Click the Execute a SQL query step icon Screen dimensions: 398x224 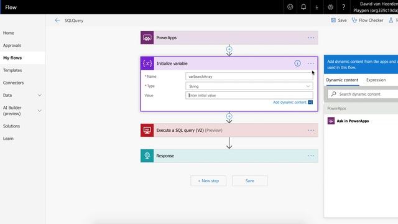click(147, 130)
